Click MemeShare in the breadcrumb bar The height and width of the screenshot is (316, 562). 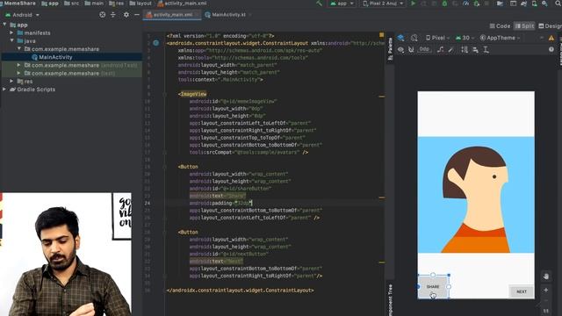click(20, 4)
